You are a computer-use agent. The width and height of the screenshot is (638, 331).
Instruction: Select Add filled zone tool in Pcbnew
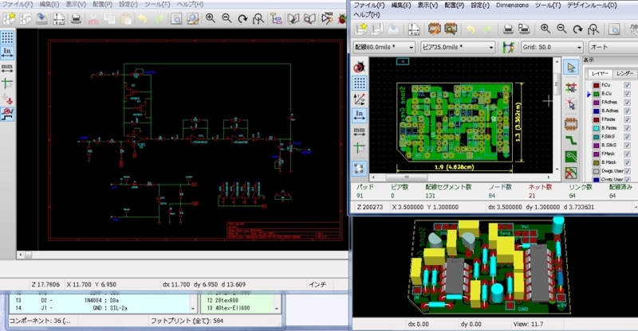click(571, 157)
